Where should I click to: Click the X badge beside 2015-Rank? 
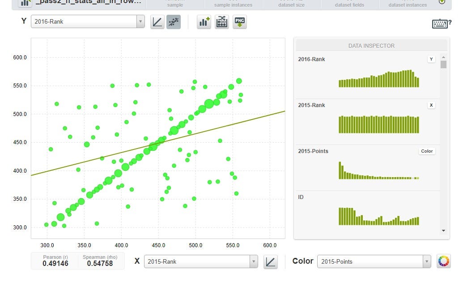pyautogui.click(x=431, y=105)
